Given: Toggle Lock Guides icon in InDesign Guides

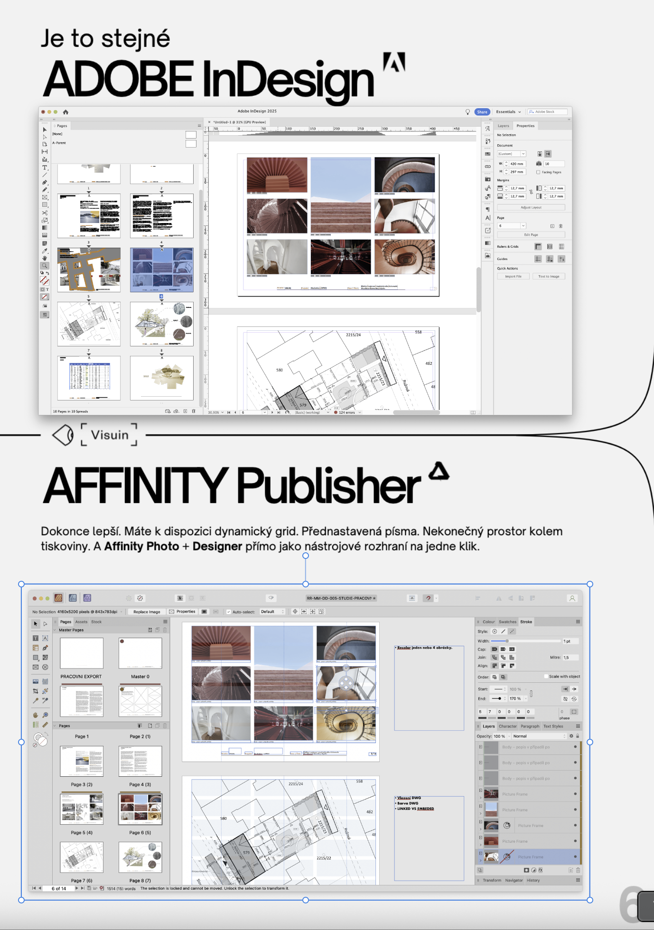Looking at the screenshot, I should 550,259.
